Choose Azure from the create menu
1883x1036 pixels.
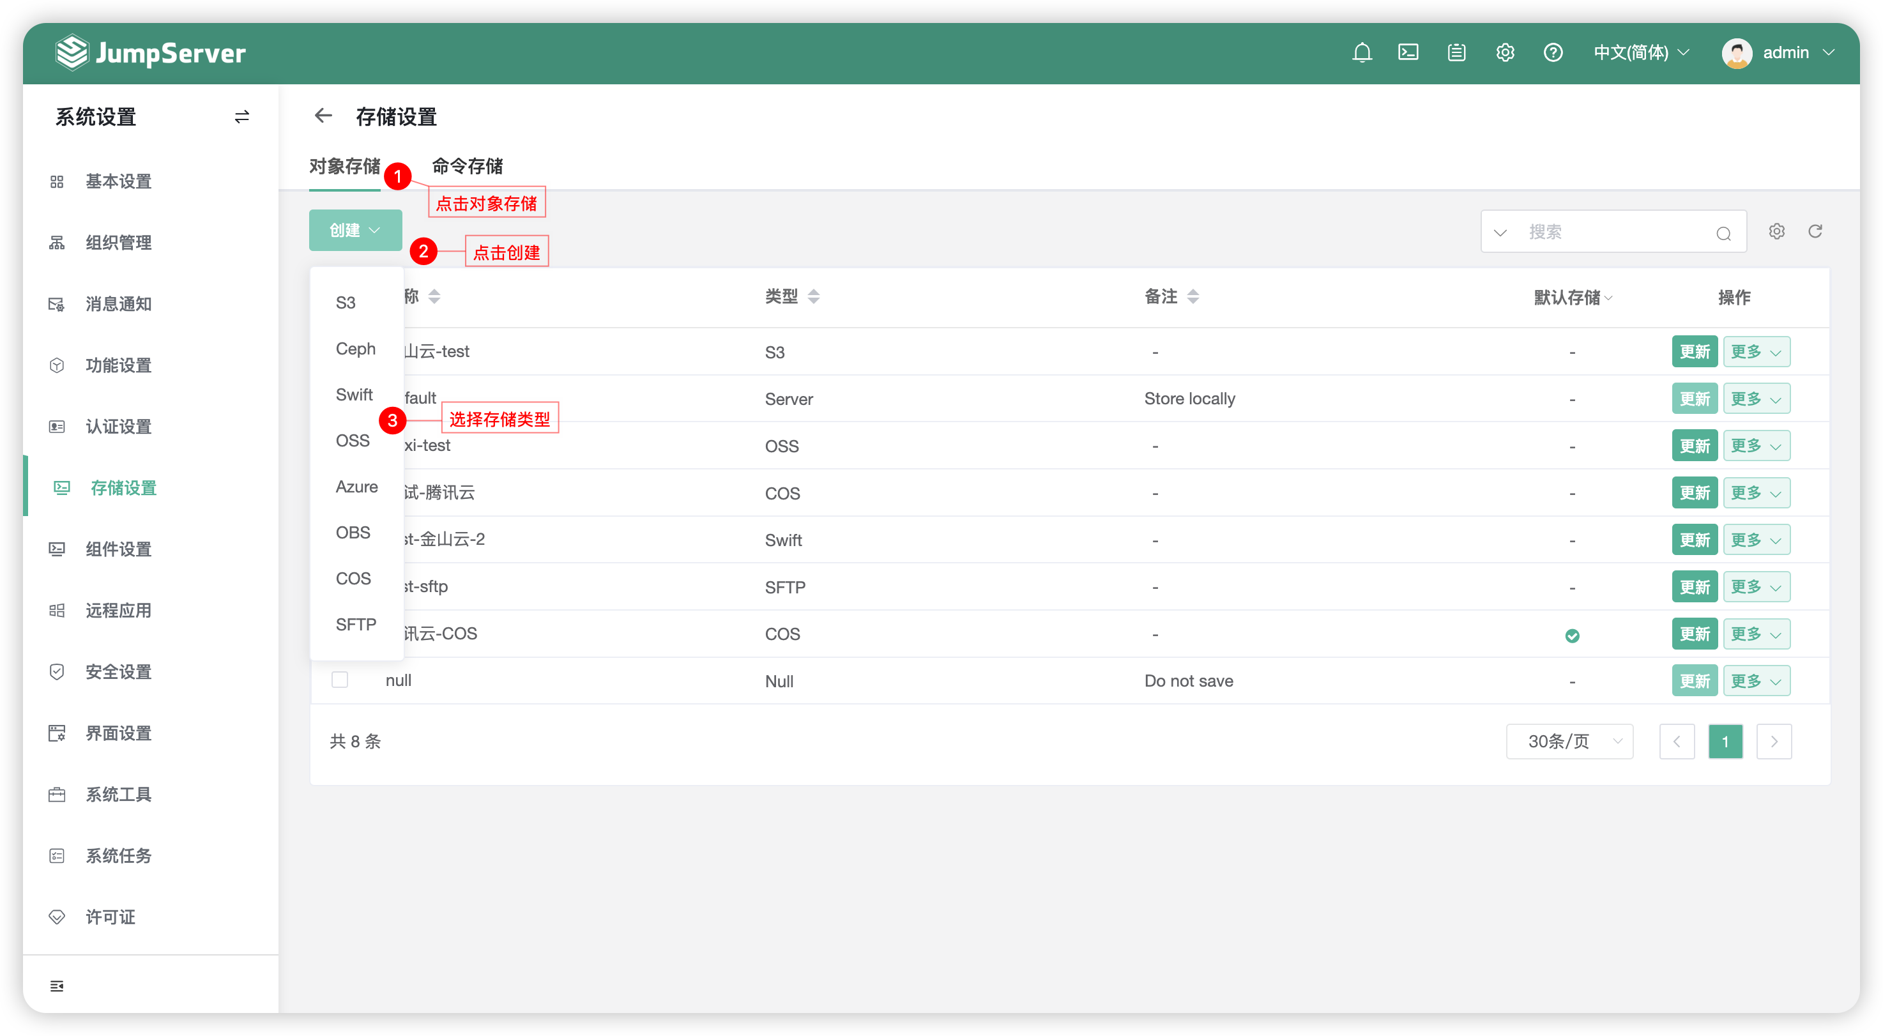click(x=356, y=487)
